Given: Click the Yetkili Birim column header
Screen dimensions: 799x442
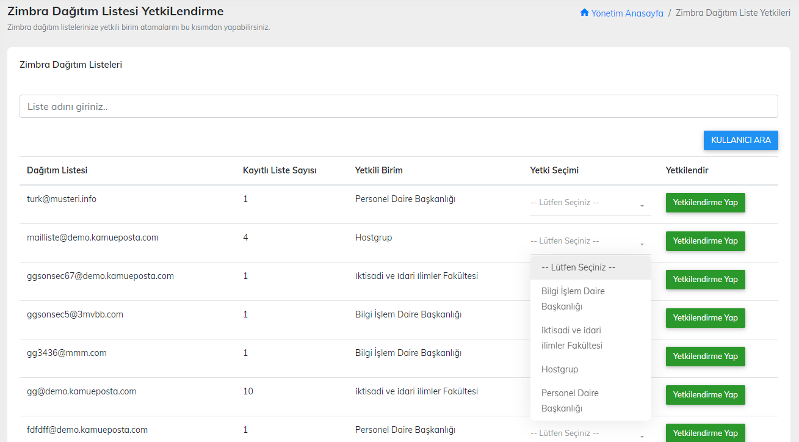Looking at the screenshot, I should [x=378, y=170].
